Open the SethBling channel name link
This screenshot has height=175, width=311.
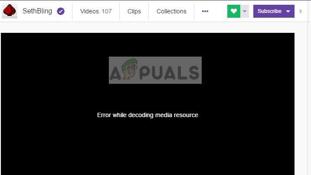coord(37,11)
